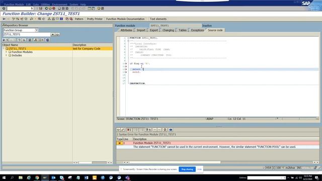Select the Function Module ZST11_TEST1 error row
The image size is (322, 181).
[x=218, y=143]
